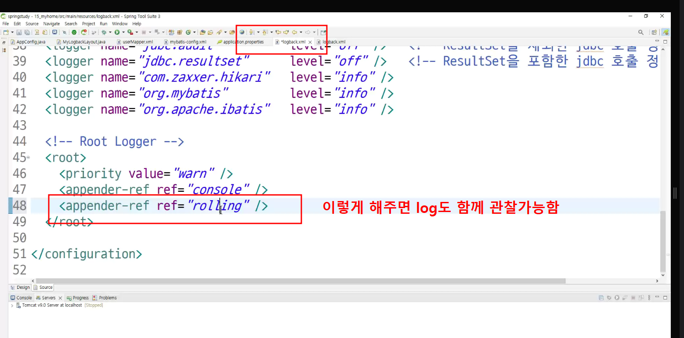
Task: Open the Run menu
Action: 104,24
